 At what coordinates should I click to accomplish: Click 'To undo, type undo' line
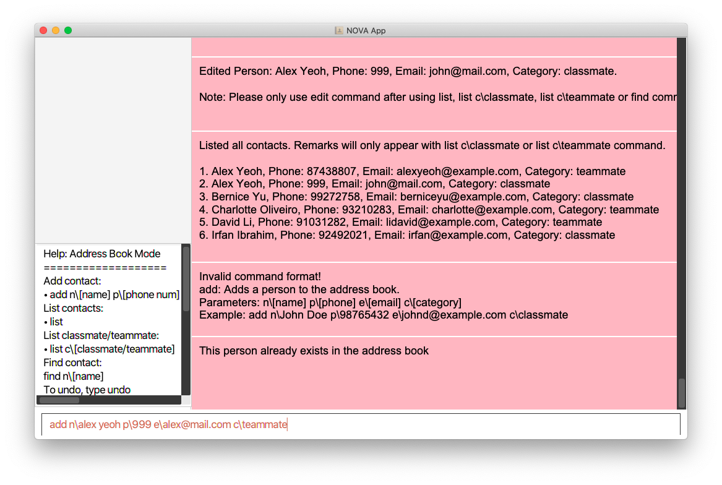[87, 390]
